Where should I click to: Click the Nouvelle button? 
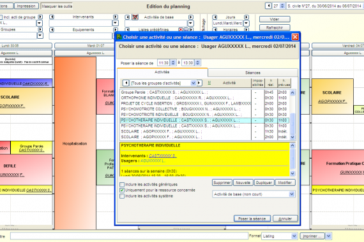coord(243,183)
